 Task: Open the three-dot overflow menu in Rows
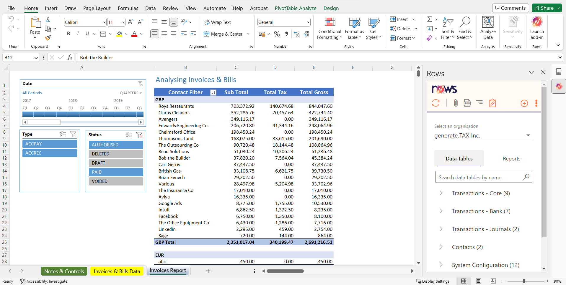click(x=536, y=103)
